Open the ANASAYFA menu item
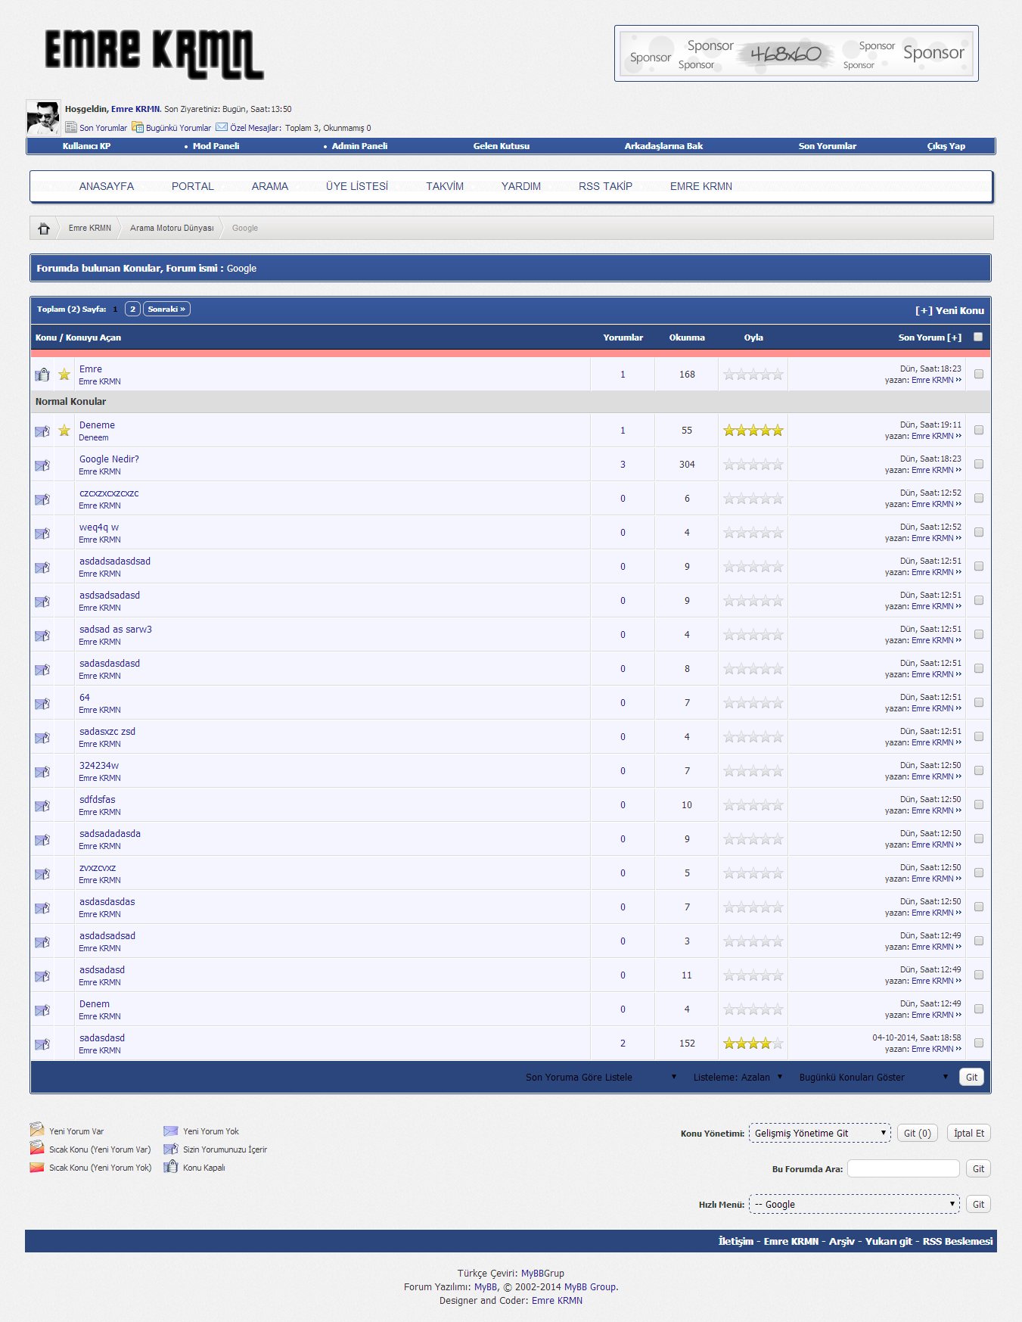1022x1322 pixels. (x=107, y=186)
